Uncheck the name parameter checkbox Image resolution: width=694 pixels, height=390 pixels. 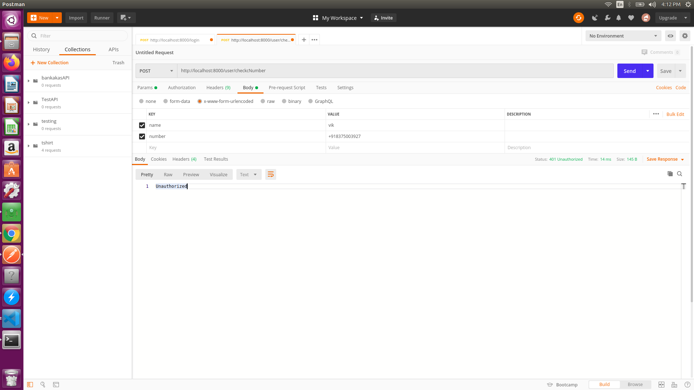(142, 125)
